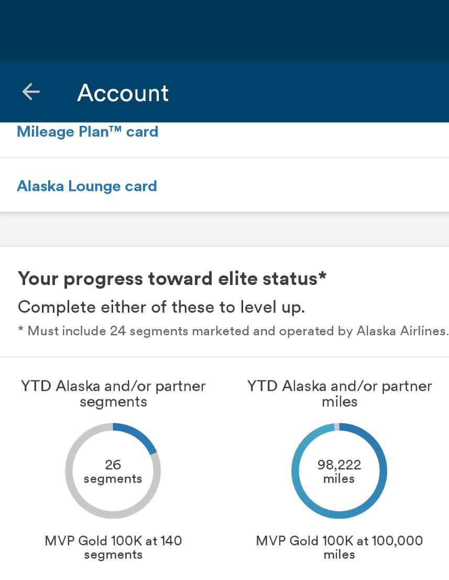The image size is (449, 580).
Task: Click the elite status progress heading
Action: pos(172,278)
